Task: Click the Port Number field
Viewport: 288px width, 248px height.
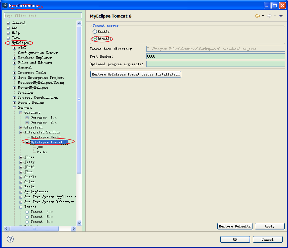Action: tap(215, 56)
